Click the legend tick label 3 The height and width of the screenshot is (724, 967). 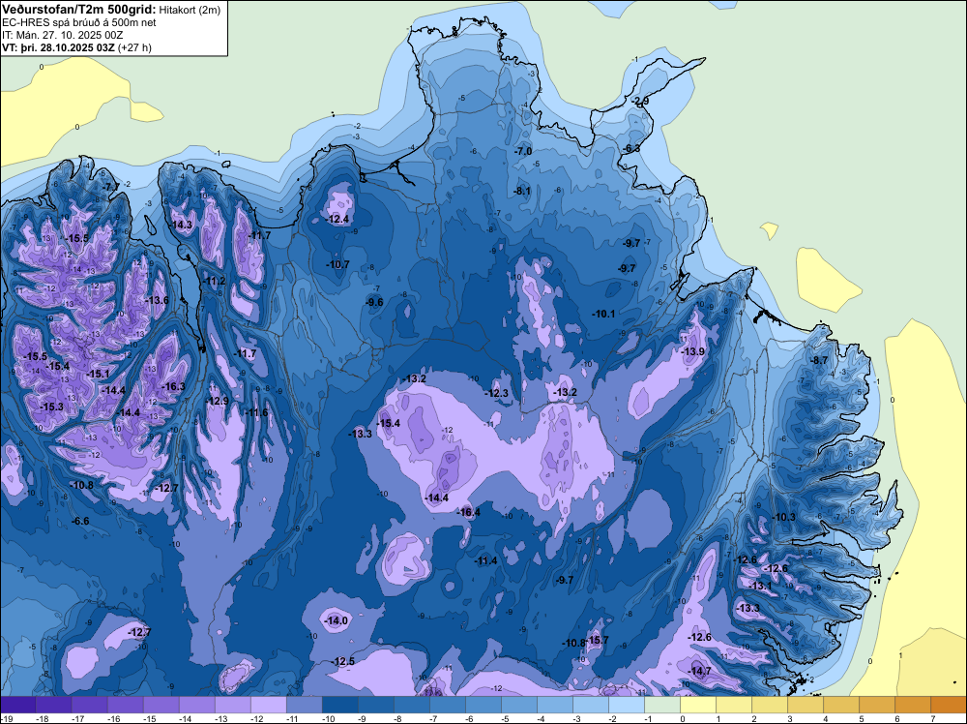click(x=790, y=718)
